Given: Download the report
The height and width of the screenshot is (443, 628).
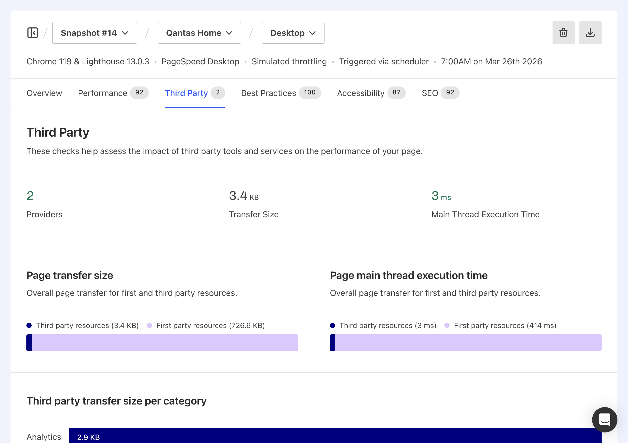Looking at the screenshot, I should click(590, 32).
